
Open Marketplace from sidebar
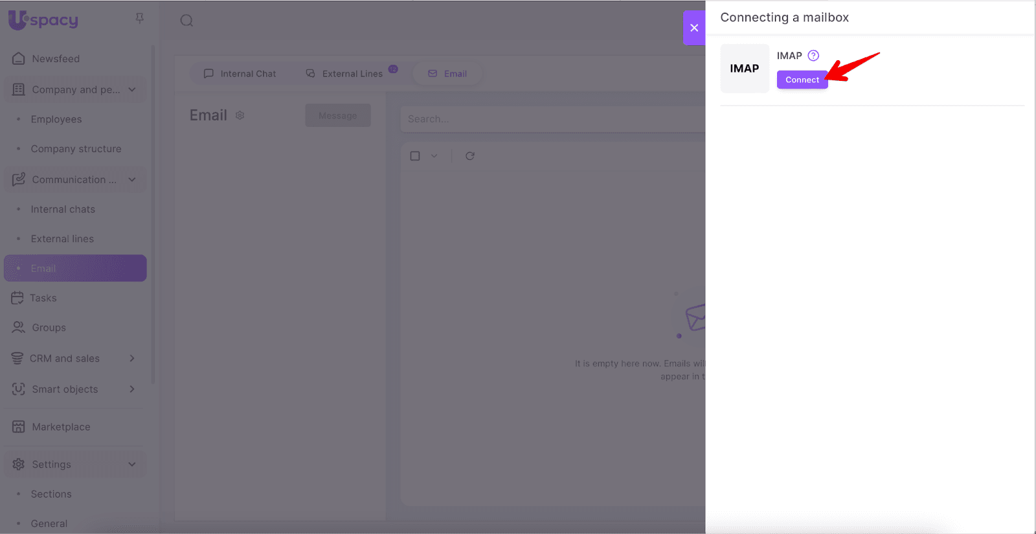click(61, 427)
